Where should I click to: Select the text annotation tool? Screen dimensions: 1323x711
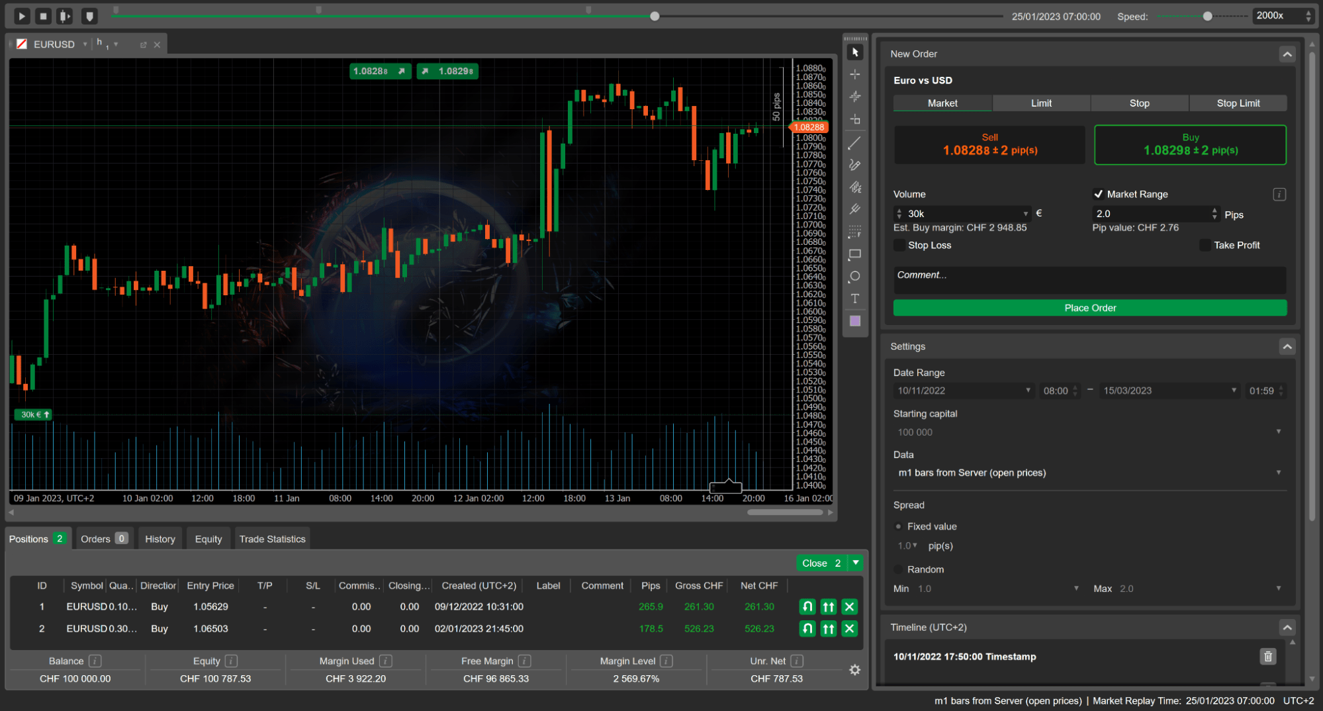pos(855,299)
